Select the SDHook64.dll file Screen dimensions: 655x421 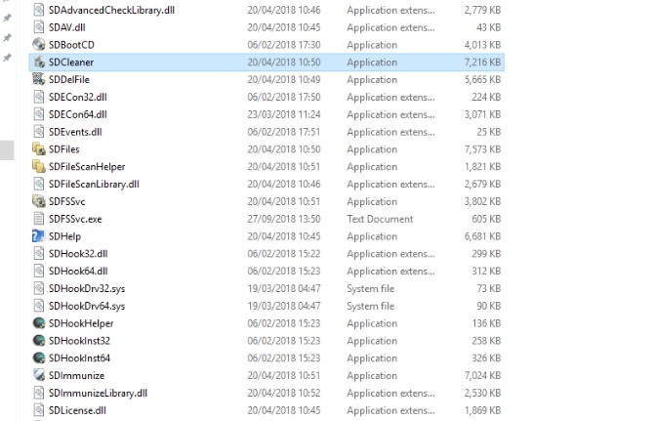[78, 272]
